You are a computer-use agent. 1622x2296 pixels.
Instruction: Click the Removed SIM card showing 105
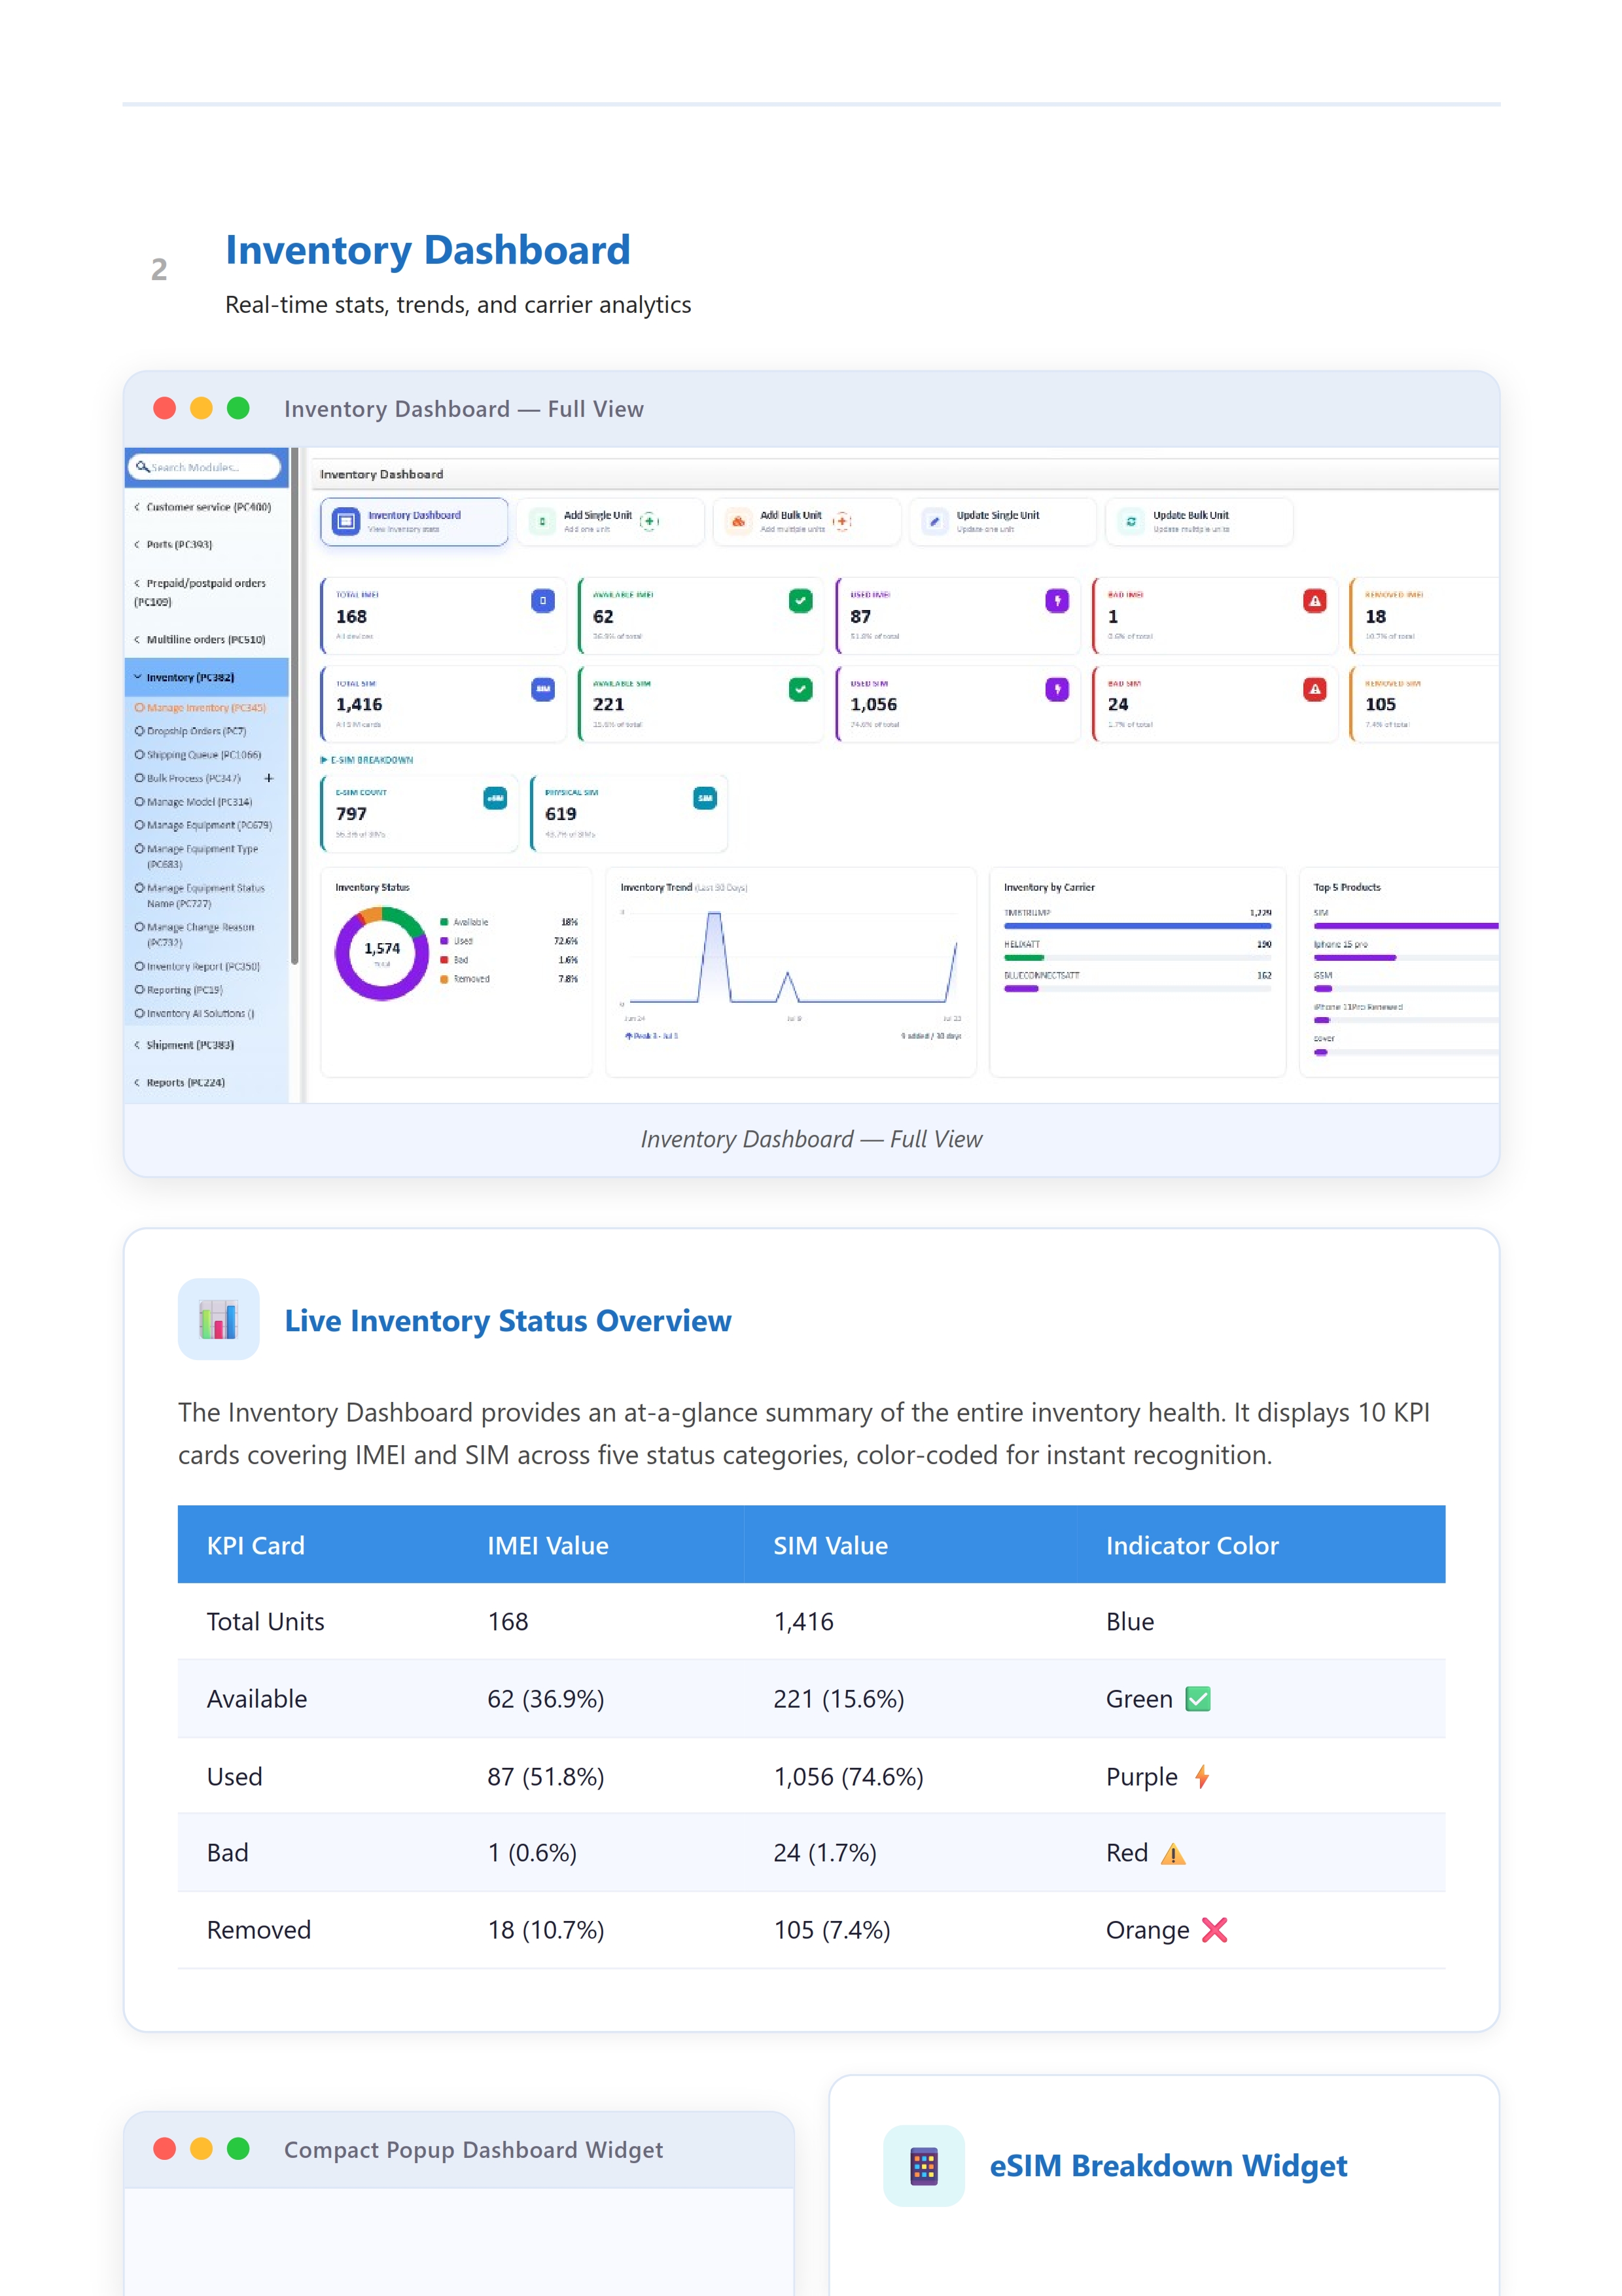pos(1424,704)
